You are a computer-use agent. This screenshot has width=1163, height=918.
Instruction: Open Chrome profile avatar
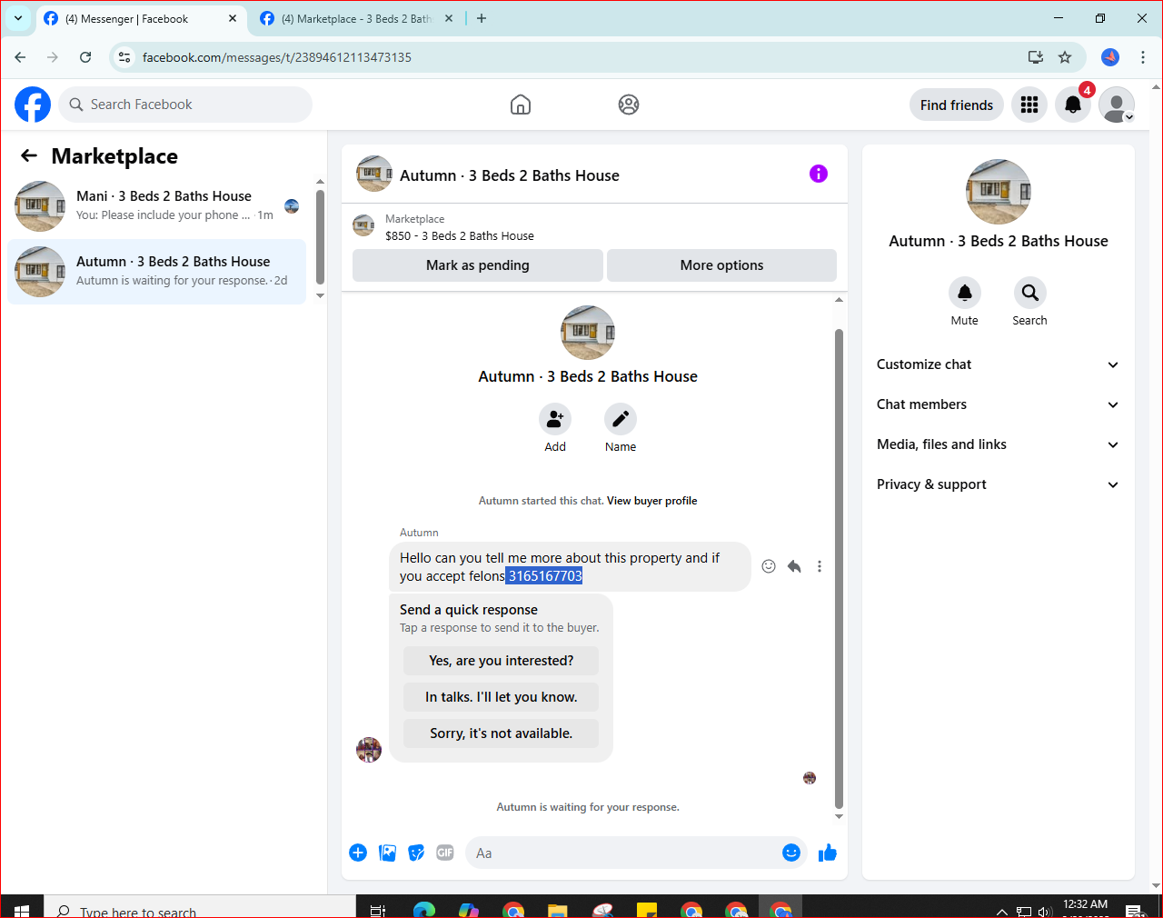1110,57
